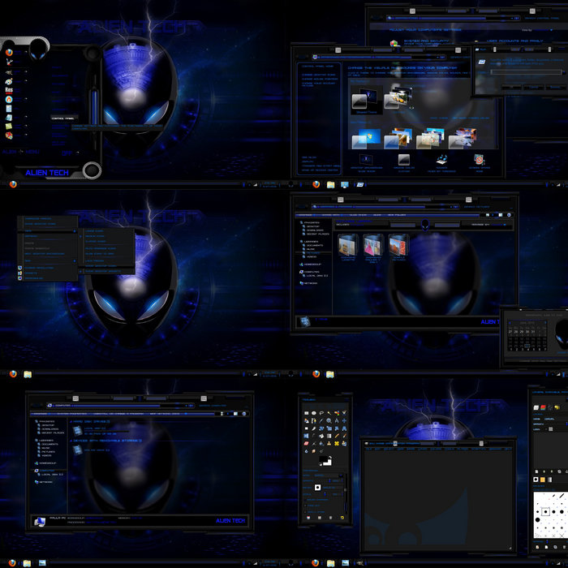Viewport: 568px width, 568px height.
Task: Click Help icon in Pictures library toolbar
Action: coord(509,215)
